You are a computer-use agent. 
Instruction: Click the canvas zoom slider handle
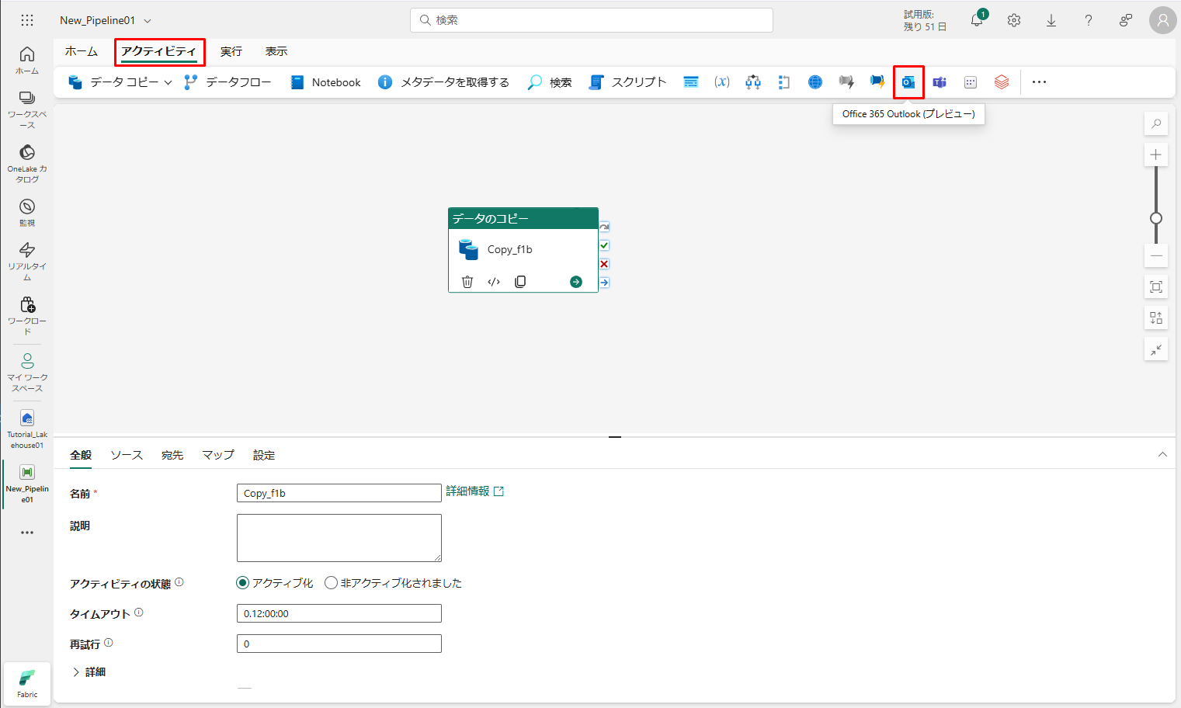[x=1156, y=218]
